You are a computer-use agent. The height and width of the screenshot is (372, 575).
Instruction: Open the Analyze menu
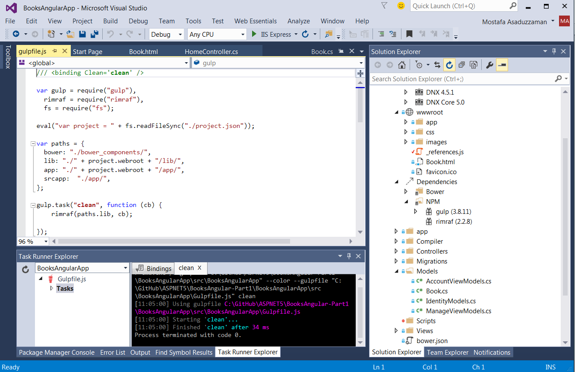pyautogui.click(x=299, y=21)
